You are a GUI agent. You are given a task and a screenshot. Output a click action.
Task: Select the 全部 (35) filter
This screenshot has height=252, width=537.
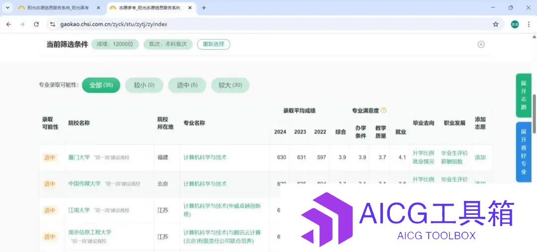101,85
